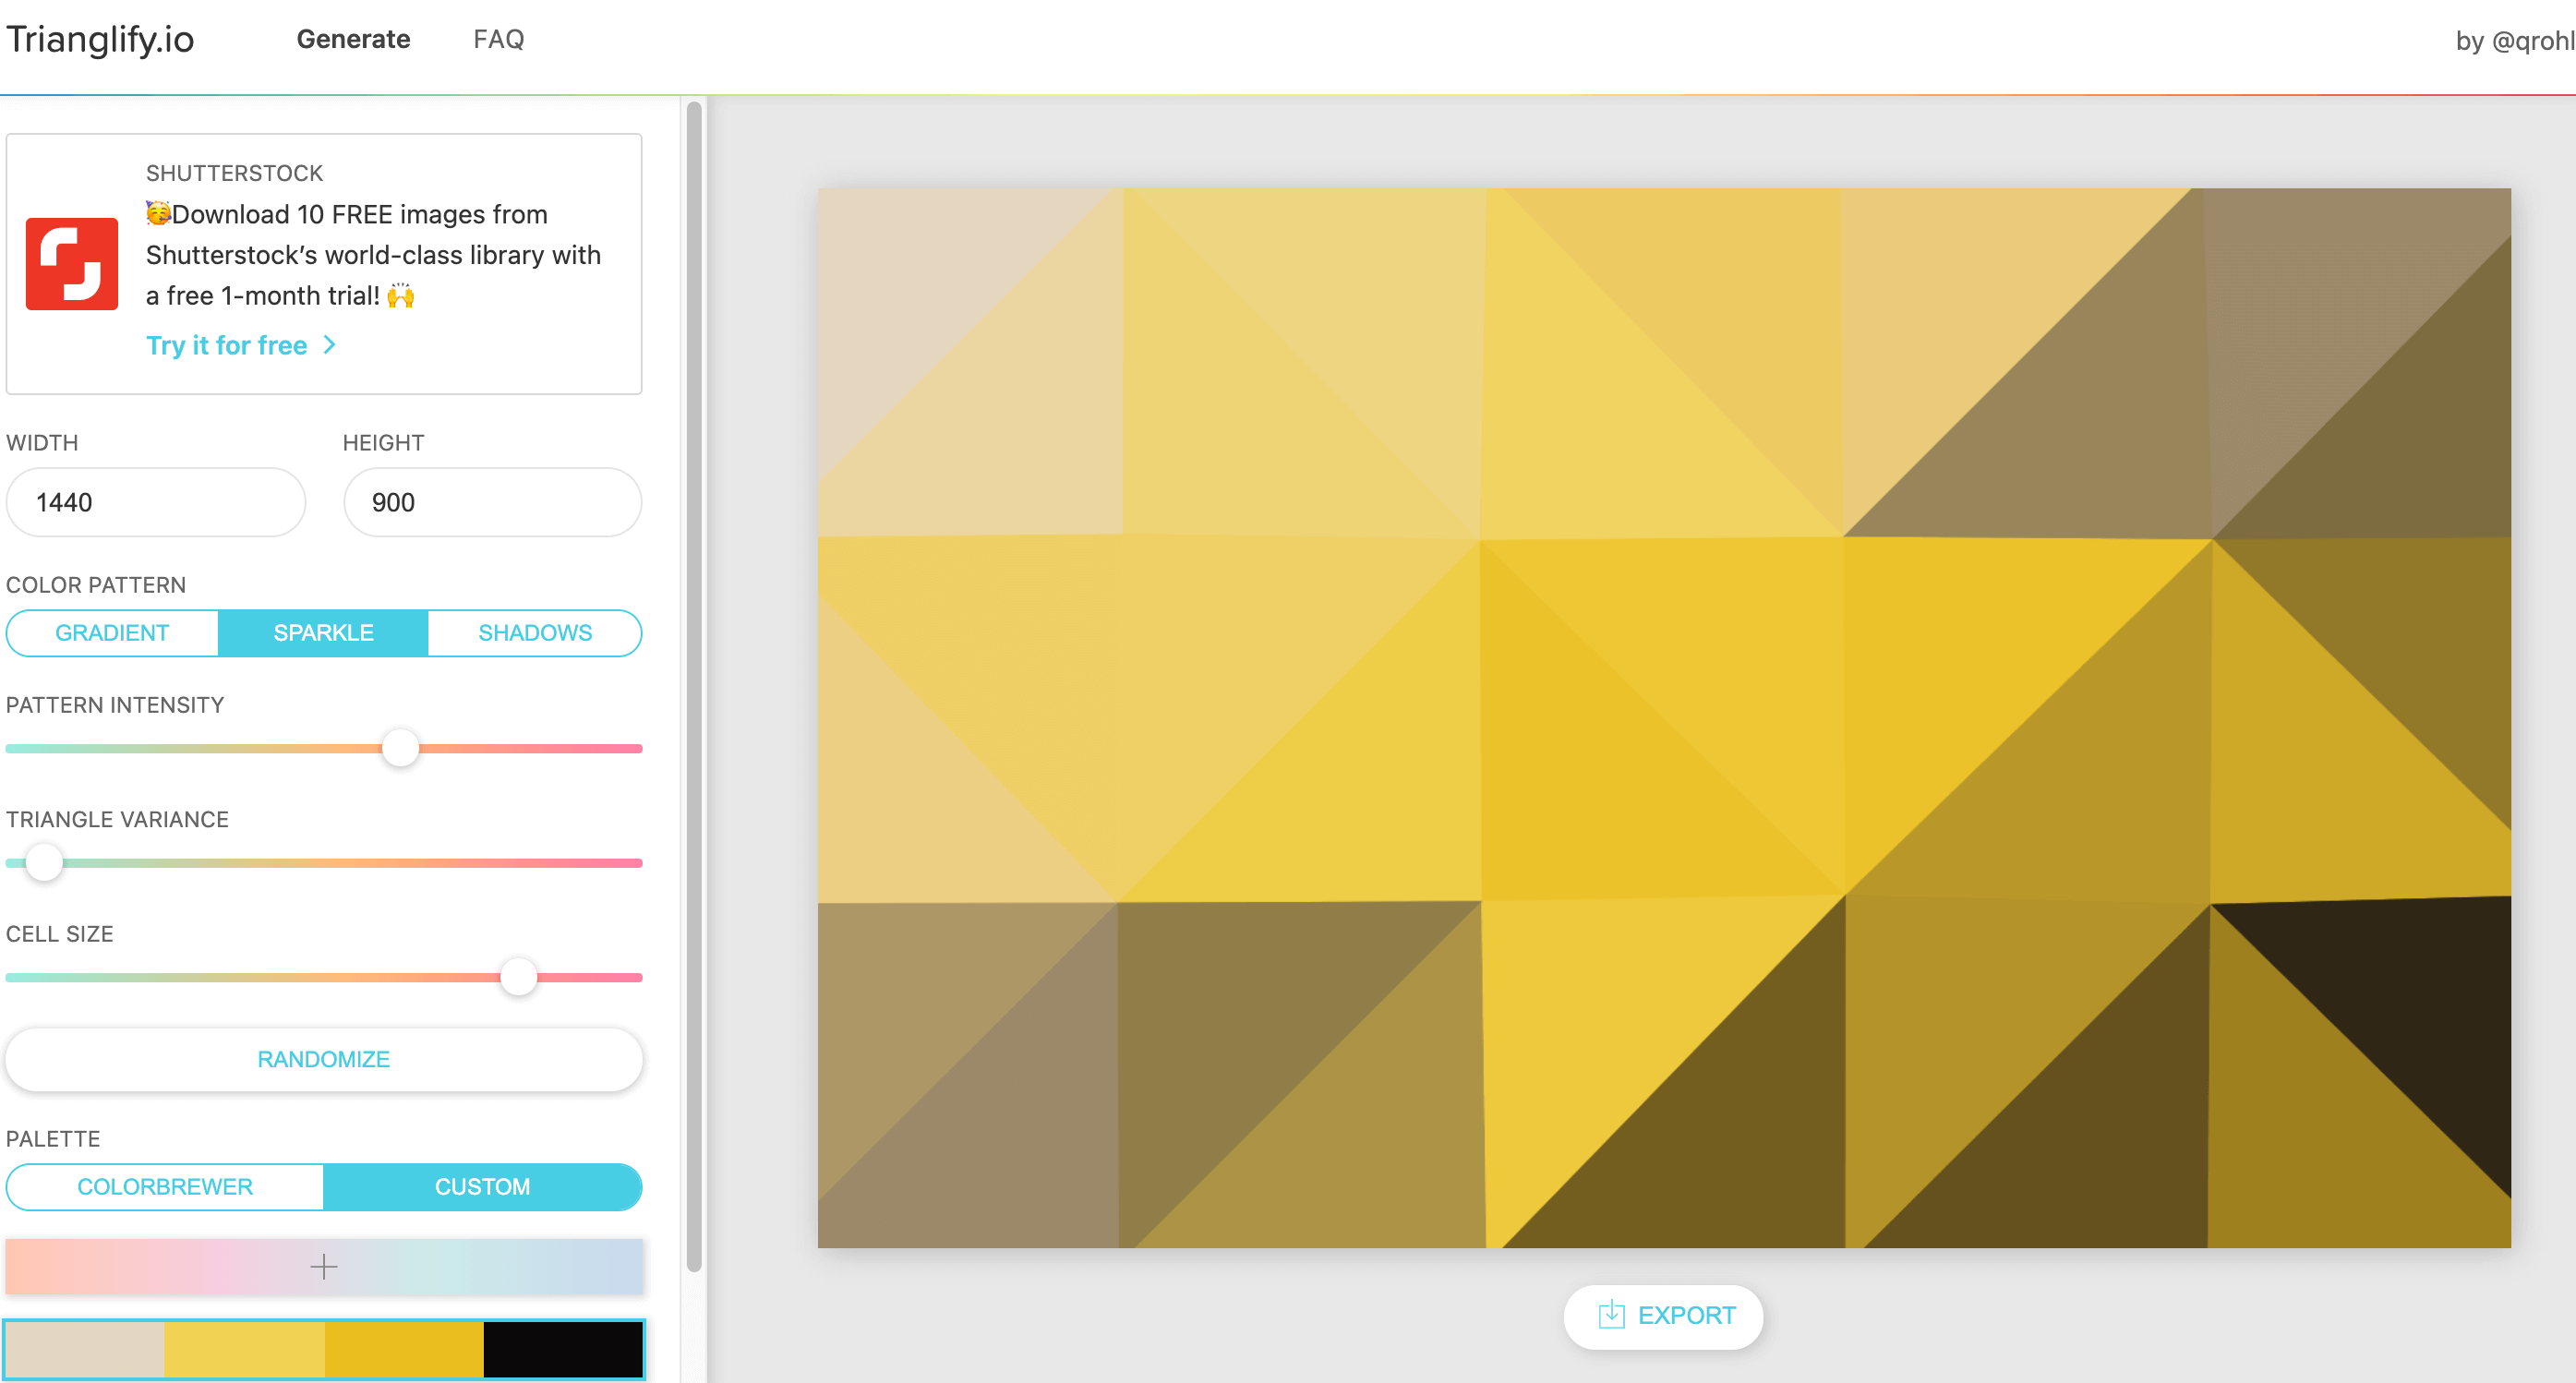Click the plus icon to add color
Image resolution: width=2576 pixels, height=1383 pixels.
point(322,1268)
